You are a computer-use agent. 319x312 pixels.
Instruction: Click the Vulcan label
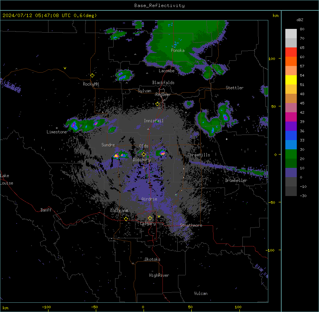coord(201,293)
